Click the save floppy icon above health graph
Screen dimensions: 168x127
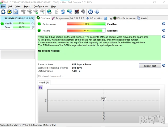41,87
